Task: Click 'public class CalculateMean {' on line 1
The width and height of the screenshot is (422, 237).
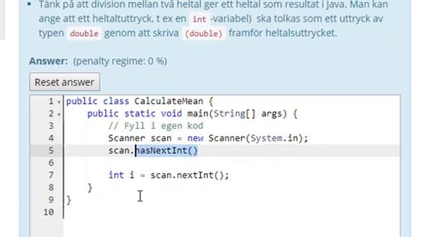Action: point(139,101)
